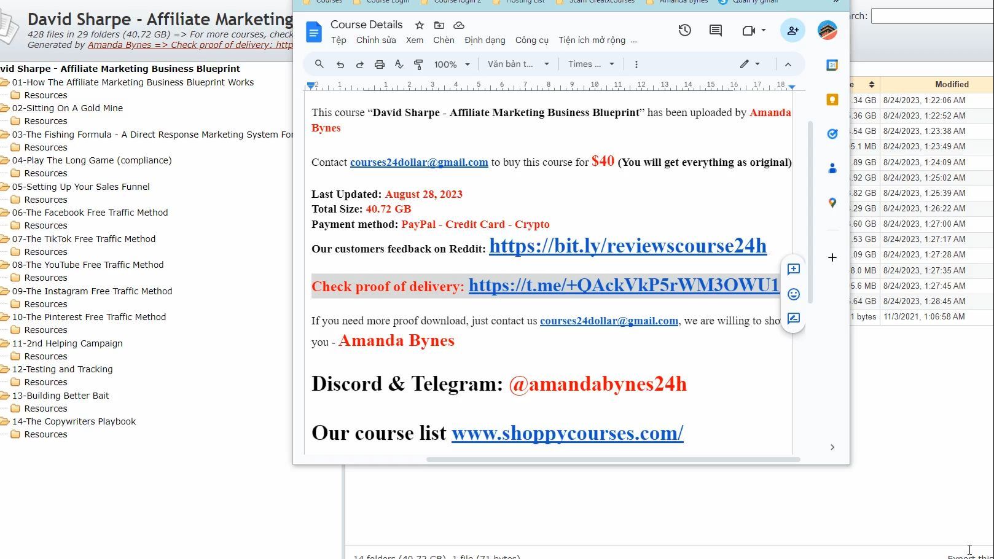Open the Google account avatar
Screen dimensions: 994x559
[828, 30]
